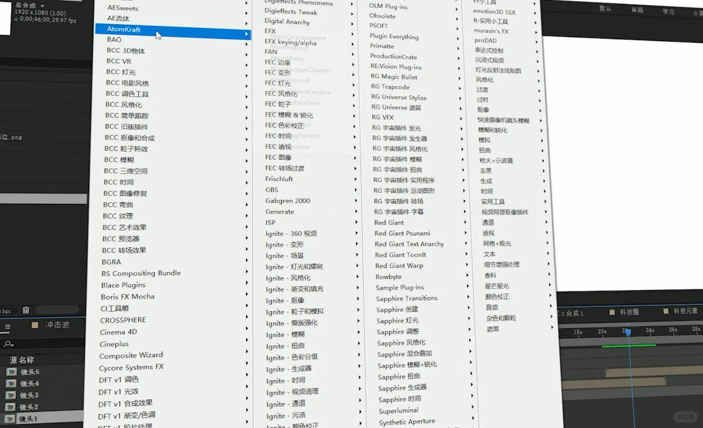Expand the Frischluft submenu arrow

point(356,179)
